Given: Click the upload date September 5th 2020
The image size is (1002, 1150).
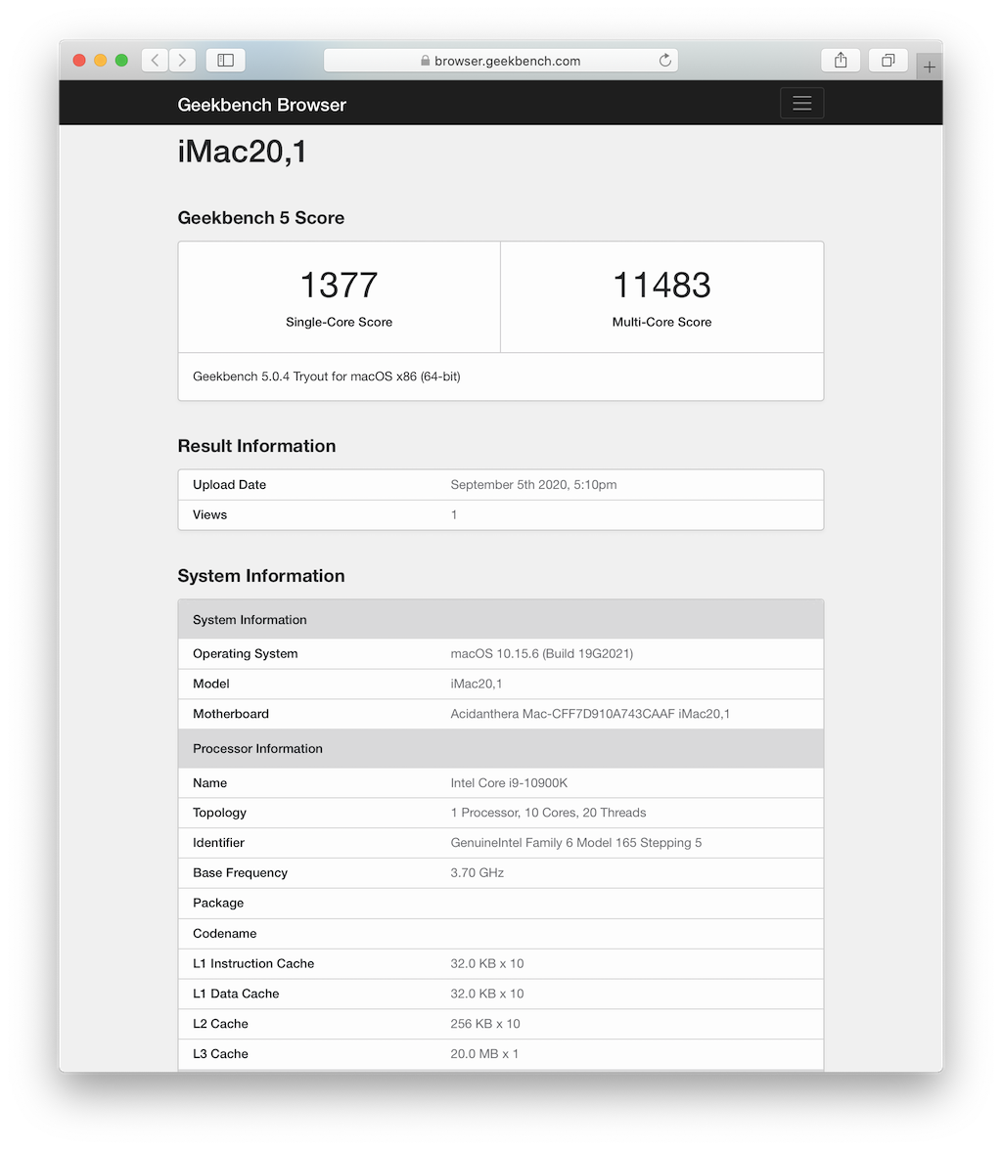Looking at the screenshot, I should [533, 485].
